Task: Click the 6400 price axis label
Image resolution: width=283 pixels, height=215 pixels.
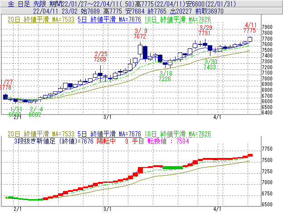Action: pyautogui.click(x=267, y=113)
